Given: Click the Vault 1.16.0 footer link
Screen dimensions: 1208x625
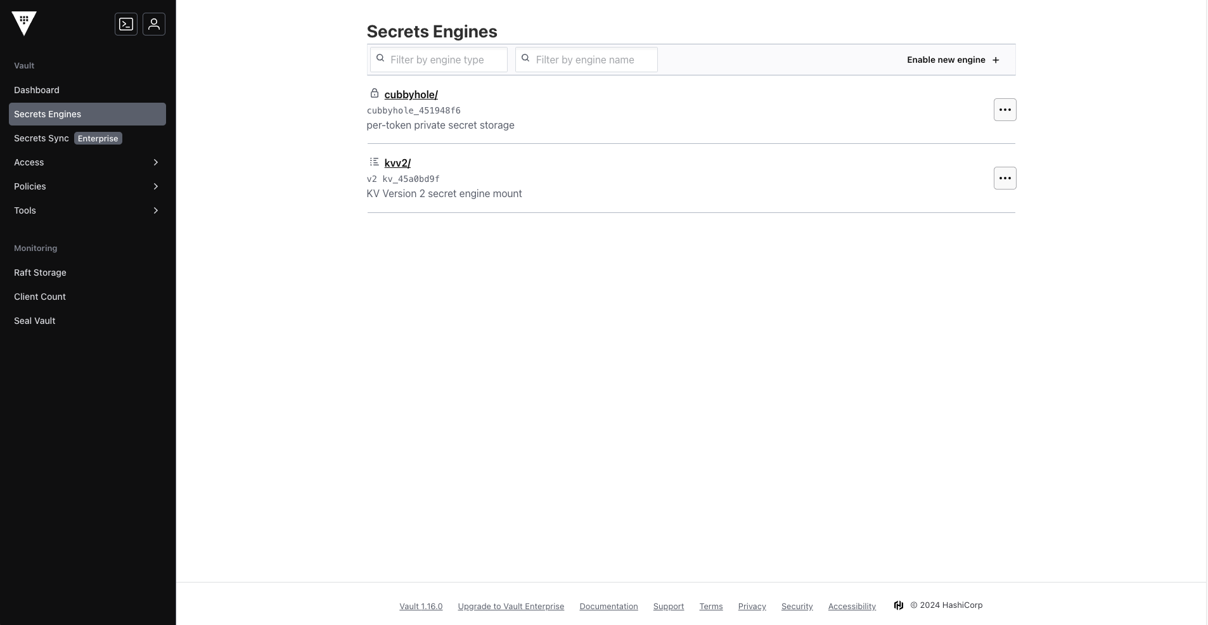Looking at the screenshot, I should (421, 606).
